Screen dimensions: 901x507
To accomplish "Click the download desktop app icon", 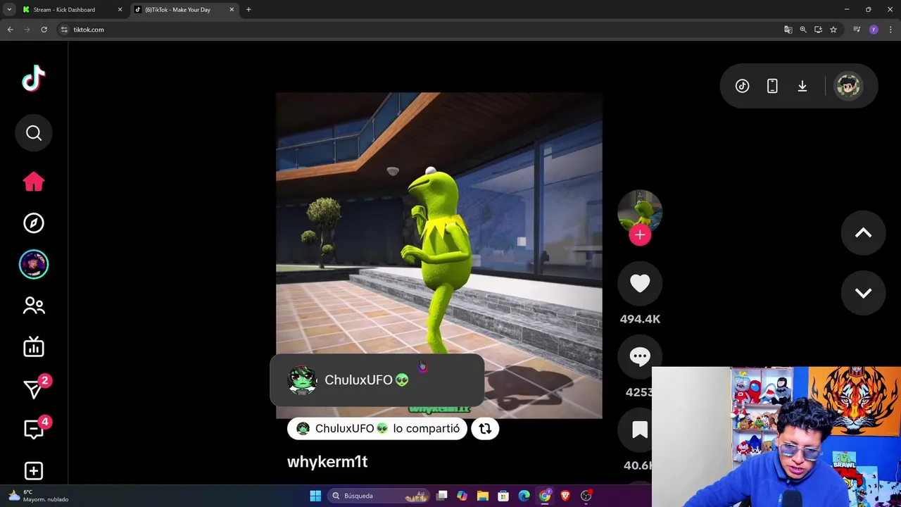I will (x=802, y=86).
